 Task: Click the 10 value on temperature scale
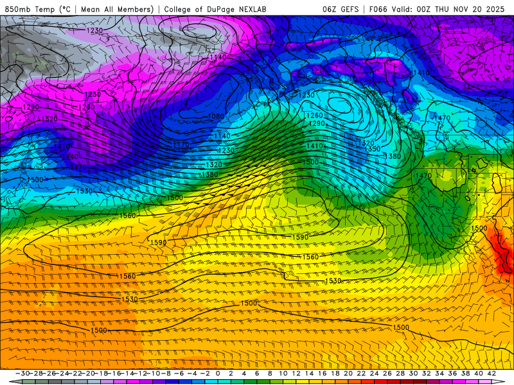click(x=283, y=373)
